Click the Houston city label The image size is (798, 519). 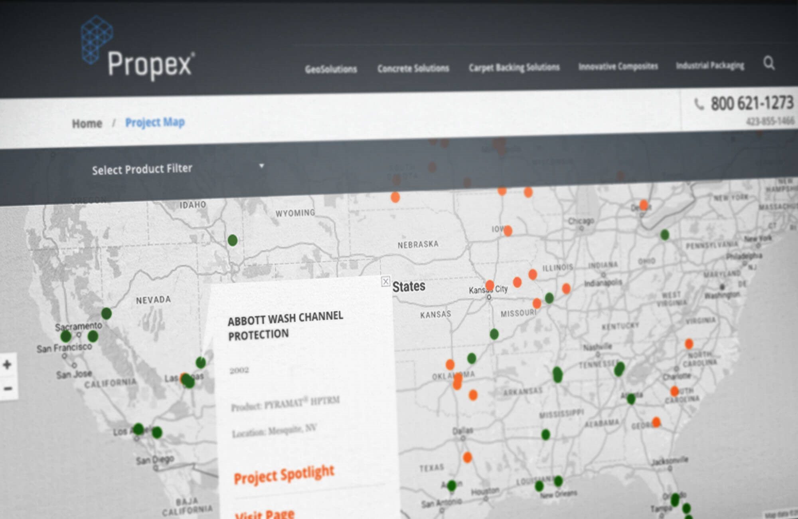coord(485,491)
